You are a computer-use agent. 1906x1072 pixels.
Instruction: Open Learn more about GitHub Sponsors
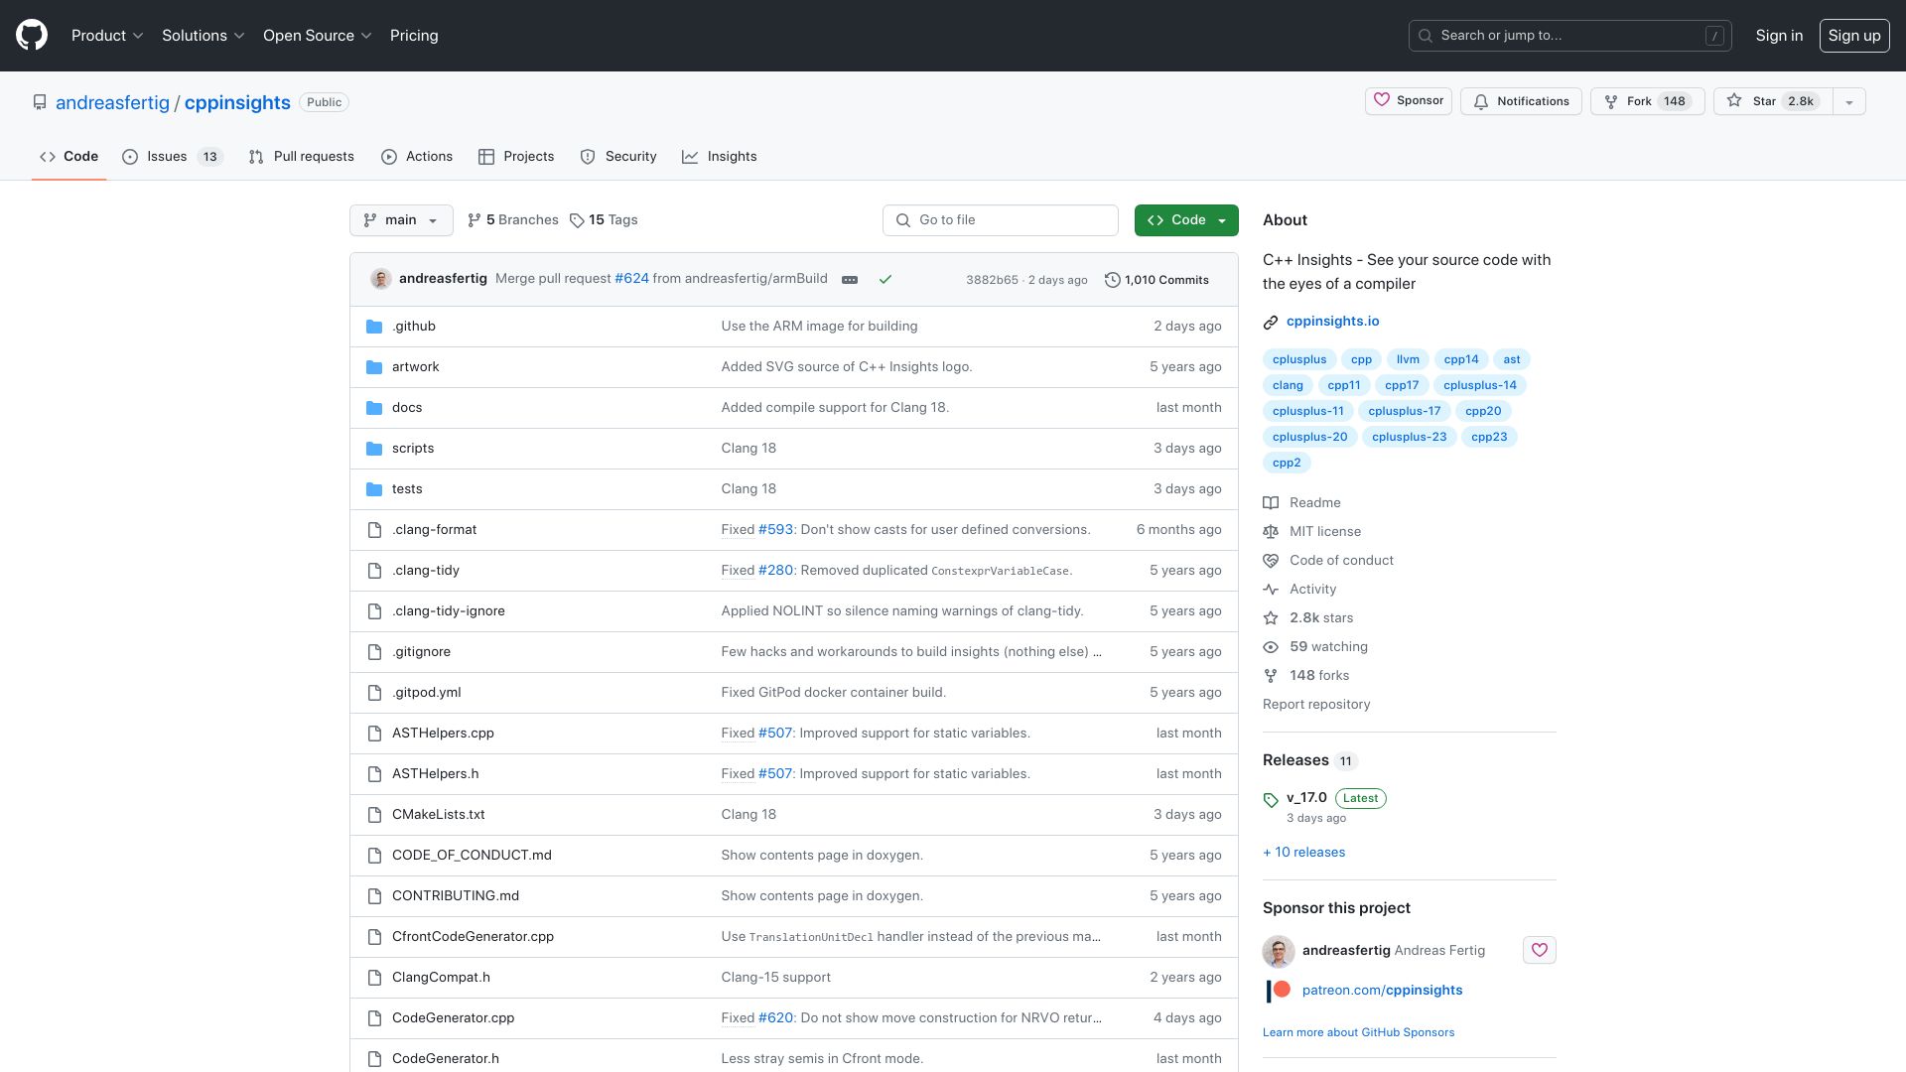[x=1358, y=1033]
